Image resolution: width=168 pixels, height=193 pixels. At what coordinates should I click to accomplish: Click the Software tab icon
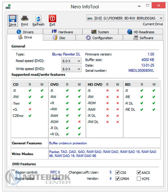coord(136,38)
